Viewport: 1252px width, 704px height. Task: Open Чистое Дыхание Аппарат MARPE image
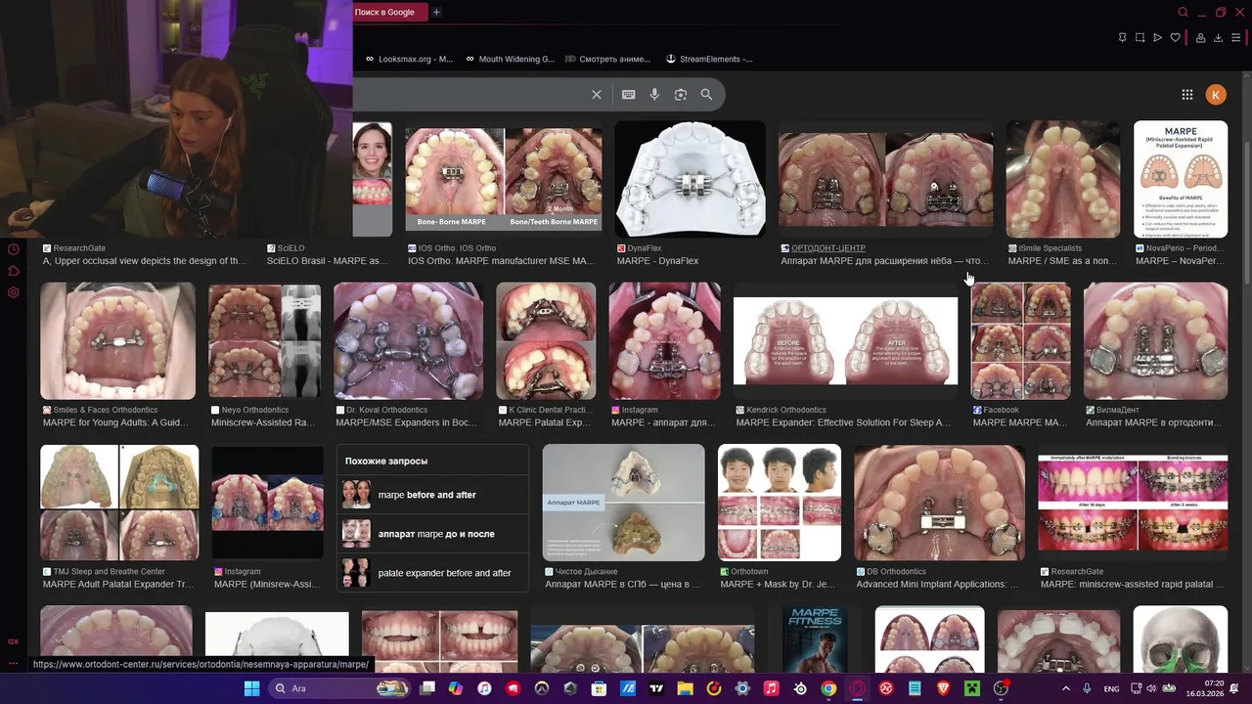point(623,503)
